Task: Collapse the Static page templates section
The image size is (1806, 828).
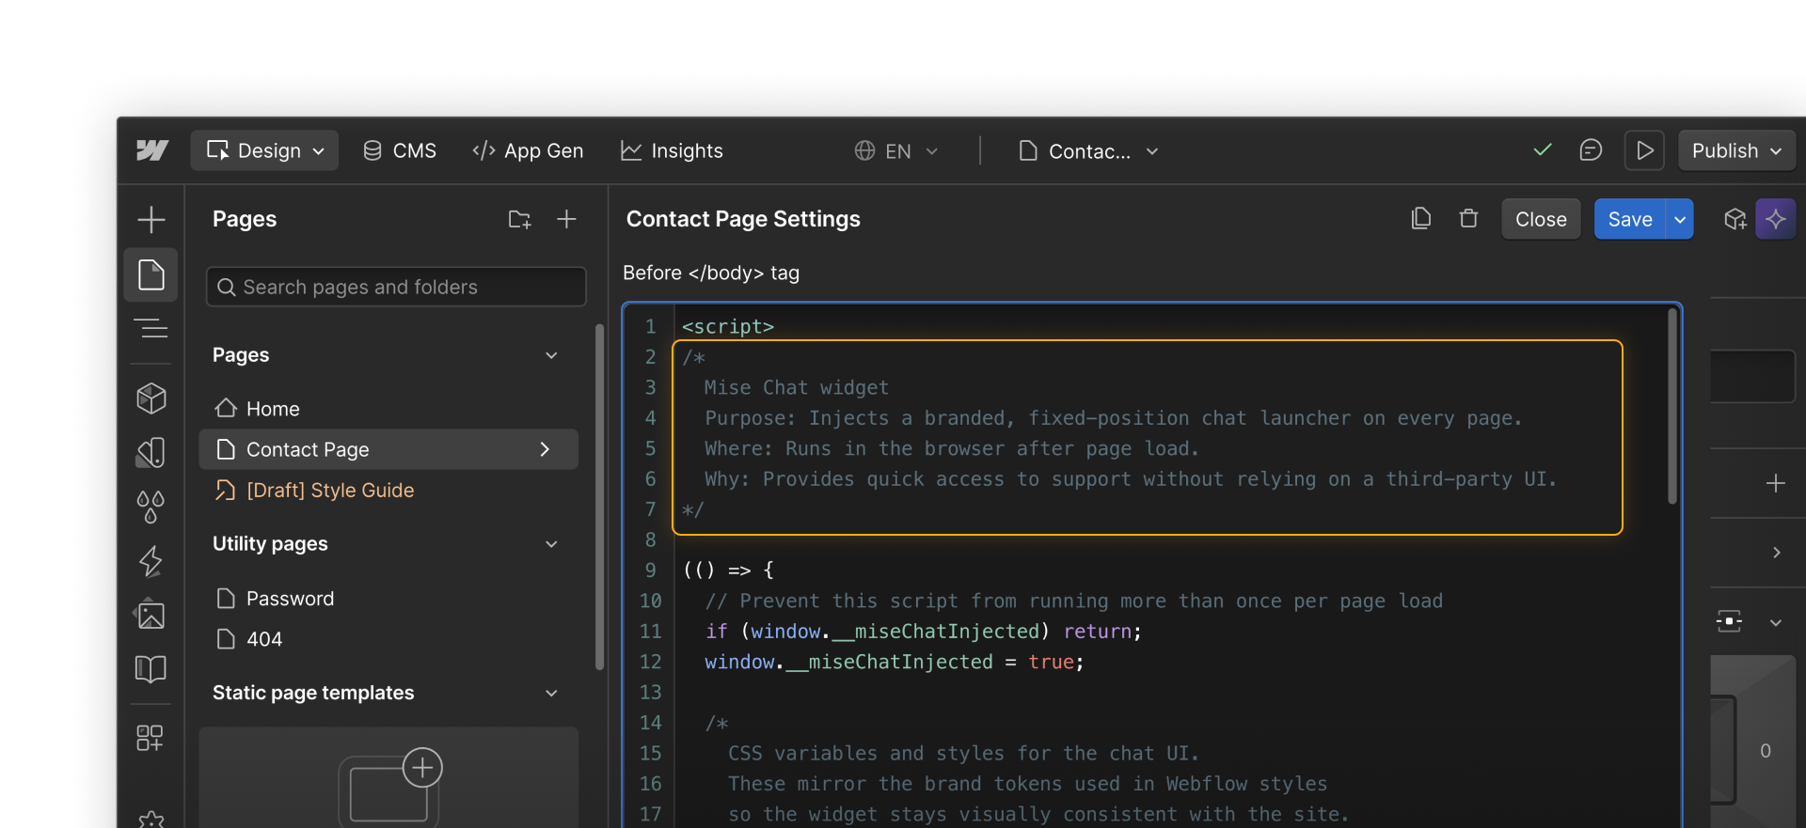Action: point(551,694)
